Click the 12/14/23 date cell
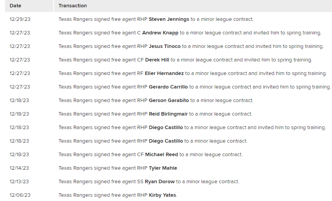The image size is (332, 201). pyautogui.click(x=20, y=168)
